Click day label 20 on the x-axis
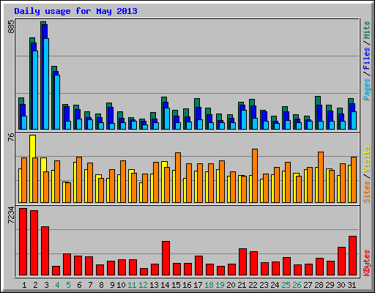This screenshot has height=293, width=375. pos(231,285)
